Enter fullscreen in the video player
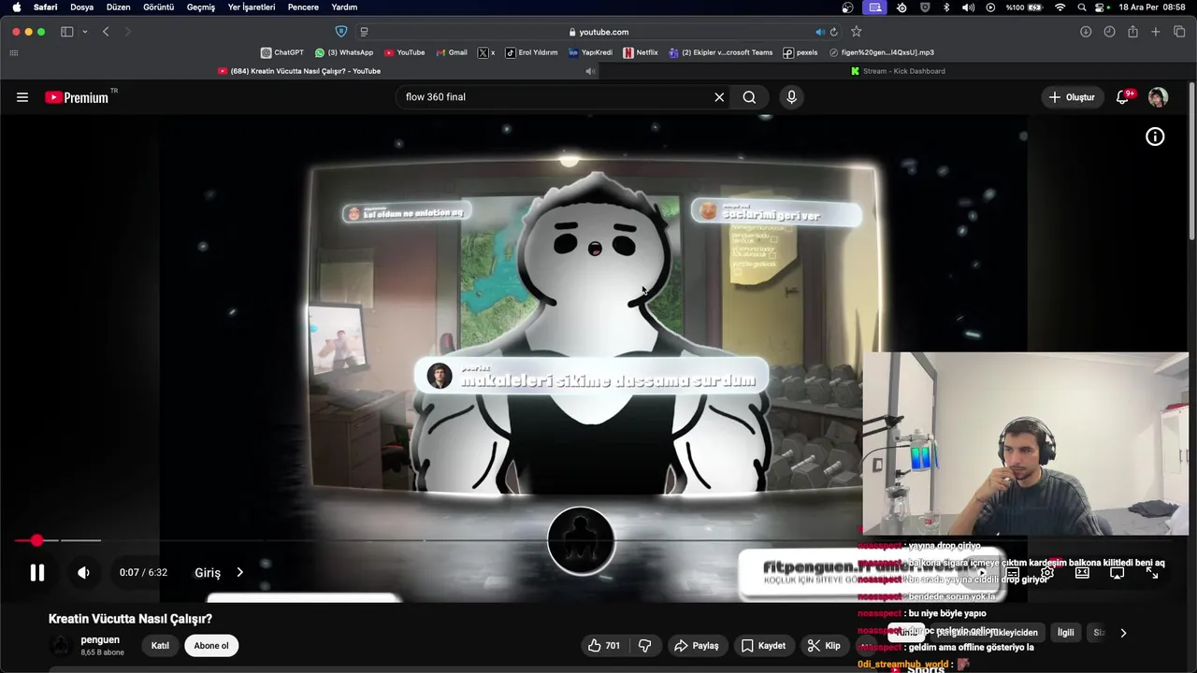 [x=1152, y=573]
